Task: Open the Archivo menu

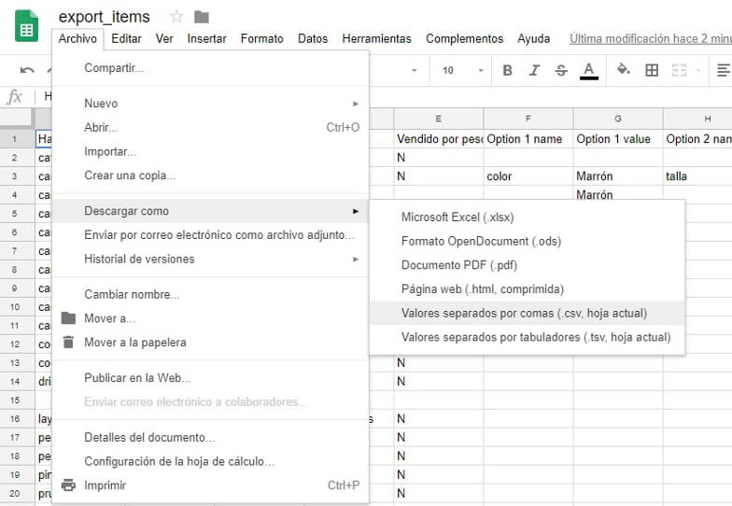Action: (77, 39)
